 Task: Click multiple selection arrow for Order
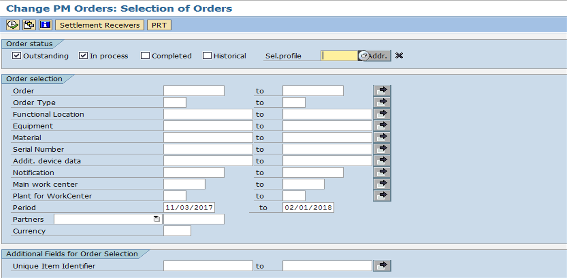[x=382, y=91]
